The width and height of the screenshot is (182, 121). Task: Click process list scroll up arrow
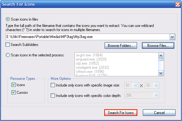pos(161,56)
